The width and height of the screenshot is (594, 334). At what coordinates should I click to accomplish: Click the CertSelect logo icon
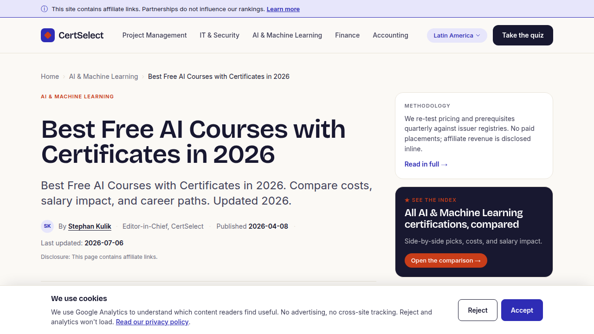(48, 35)
